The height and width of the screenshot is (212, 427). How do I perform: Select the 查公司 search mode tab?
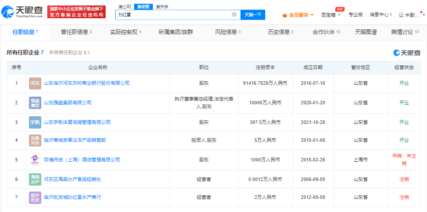[x=124, y=6]
